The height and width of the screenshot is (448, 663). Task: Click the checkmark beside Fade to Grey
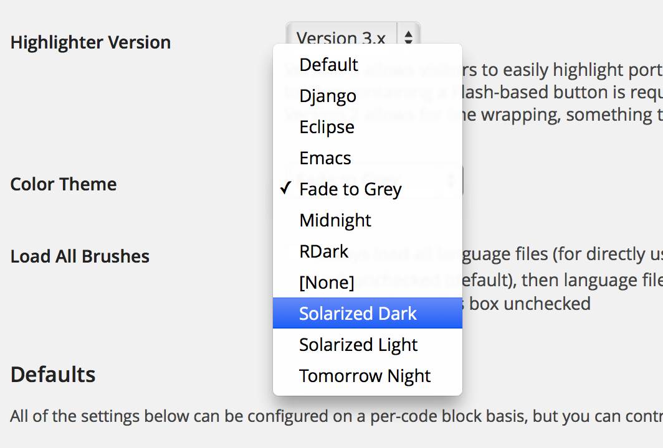(x=285, y=189)
